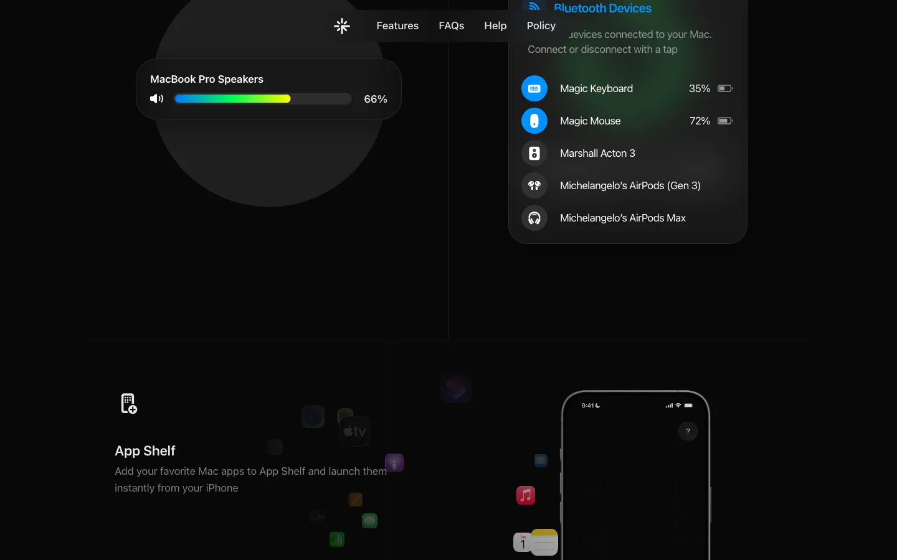
Task: Click the Magic Mouse device icon
Action: [534, 121]
